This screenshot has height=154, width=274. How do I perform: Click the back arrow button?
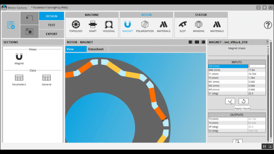point(29,18)
